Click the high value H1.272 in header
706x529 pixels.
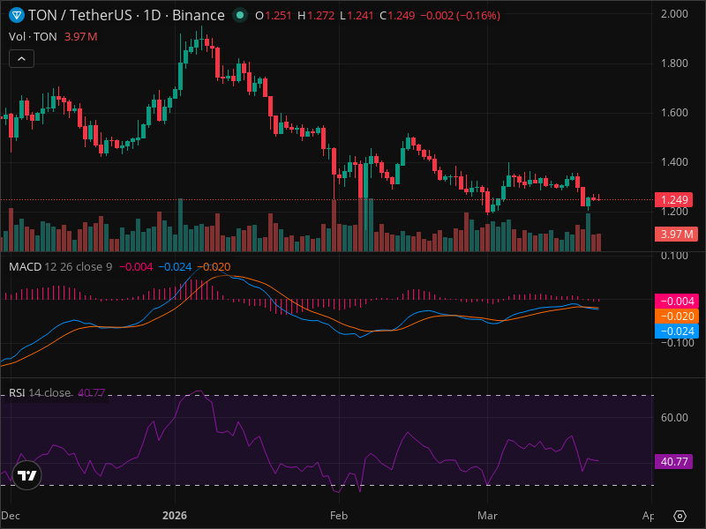click(x=316, y=16)
